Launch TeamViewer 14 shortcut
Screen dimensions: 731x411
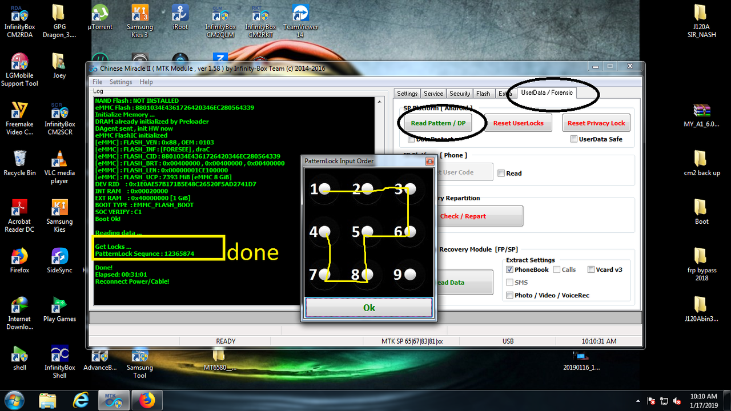[300, 21]
